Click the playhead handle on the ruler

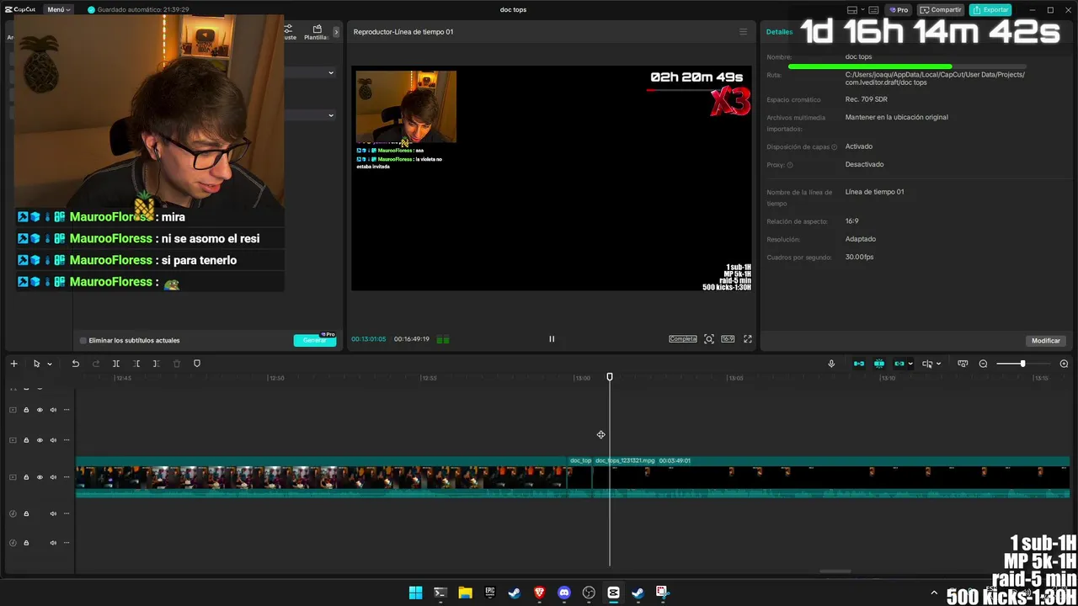[610, 377]
